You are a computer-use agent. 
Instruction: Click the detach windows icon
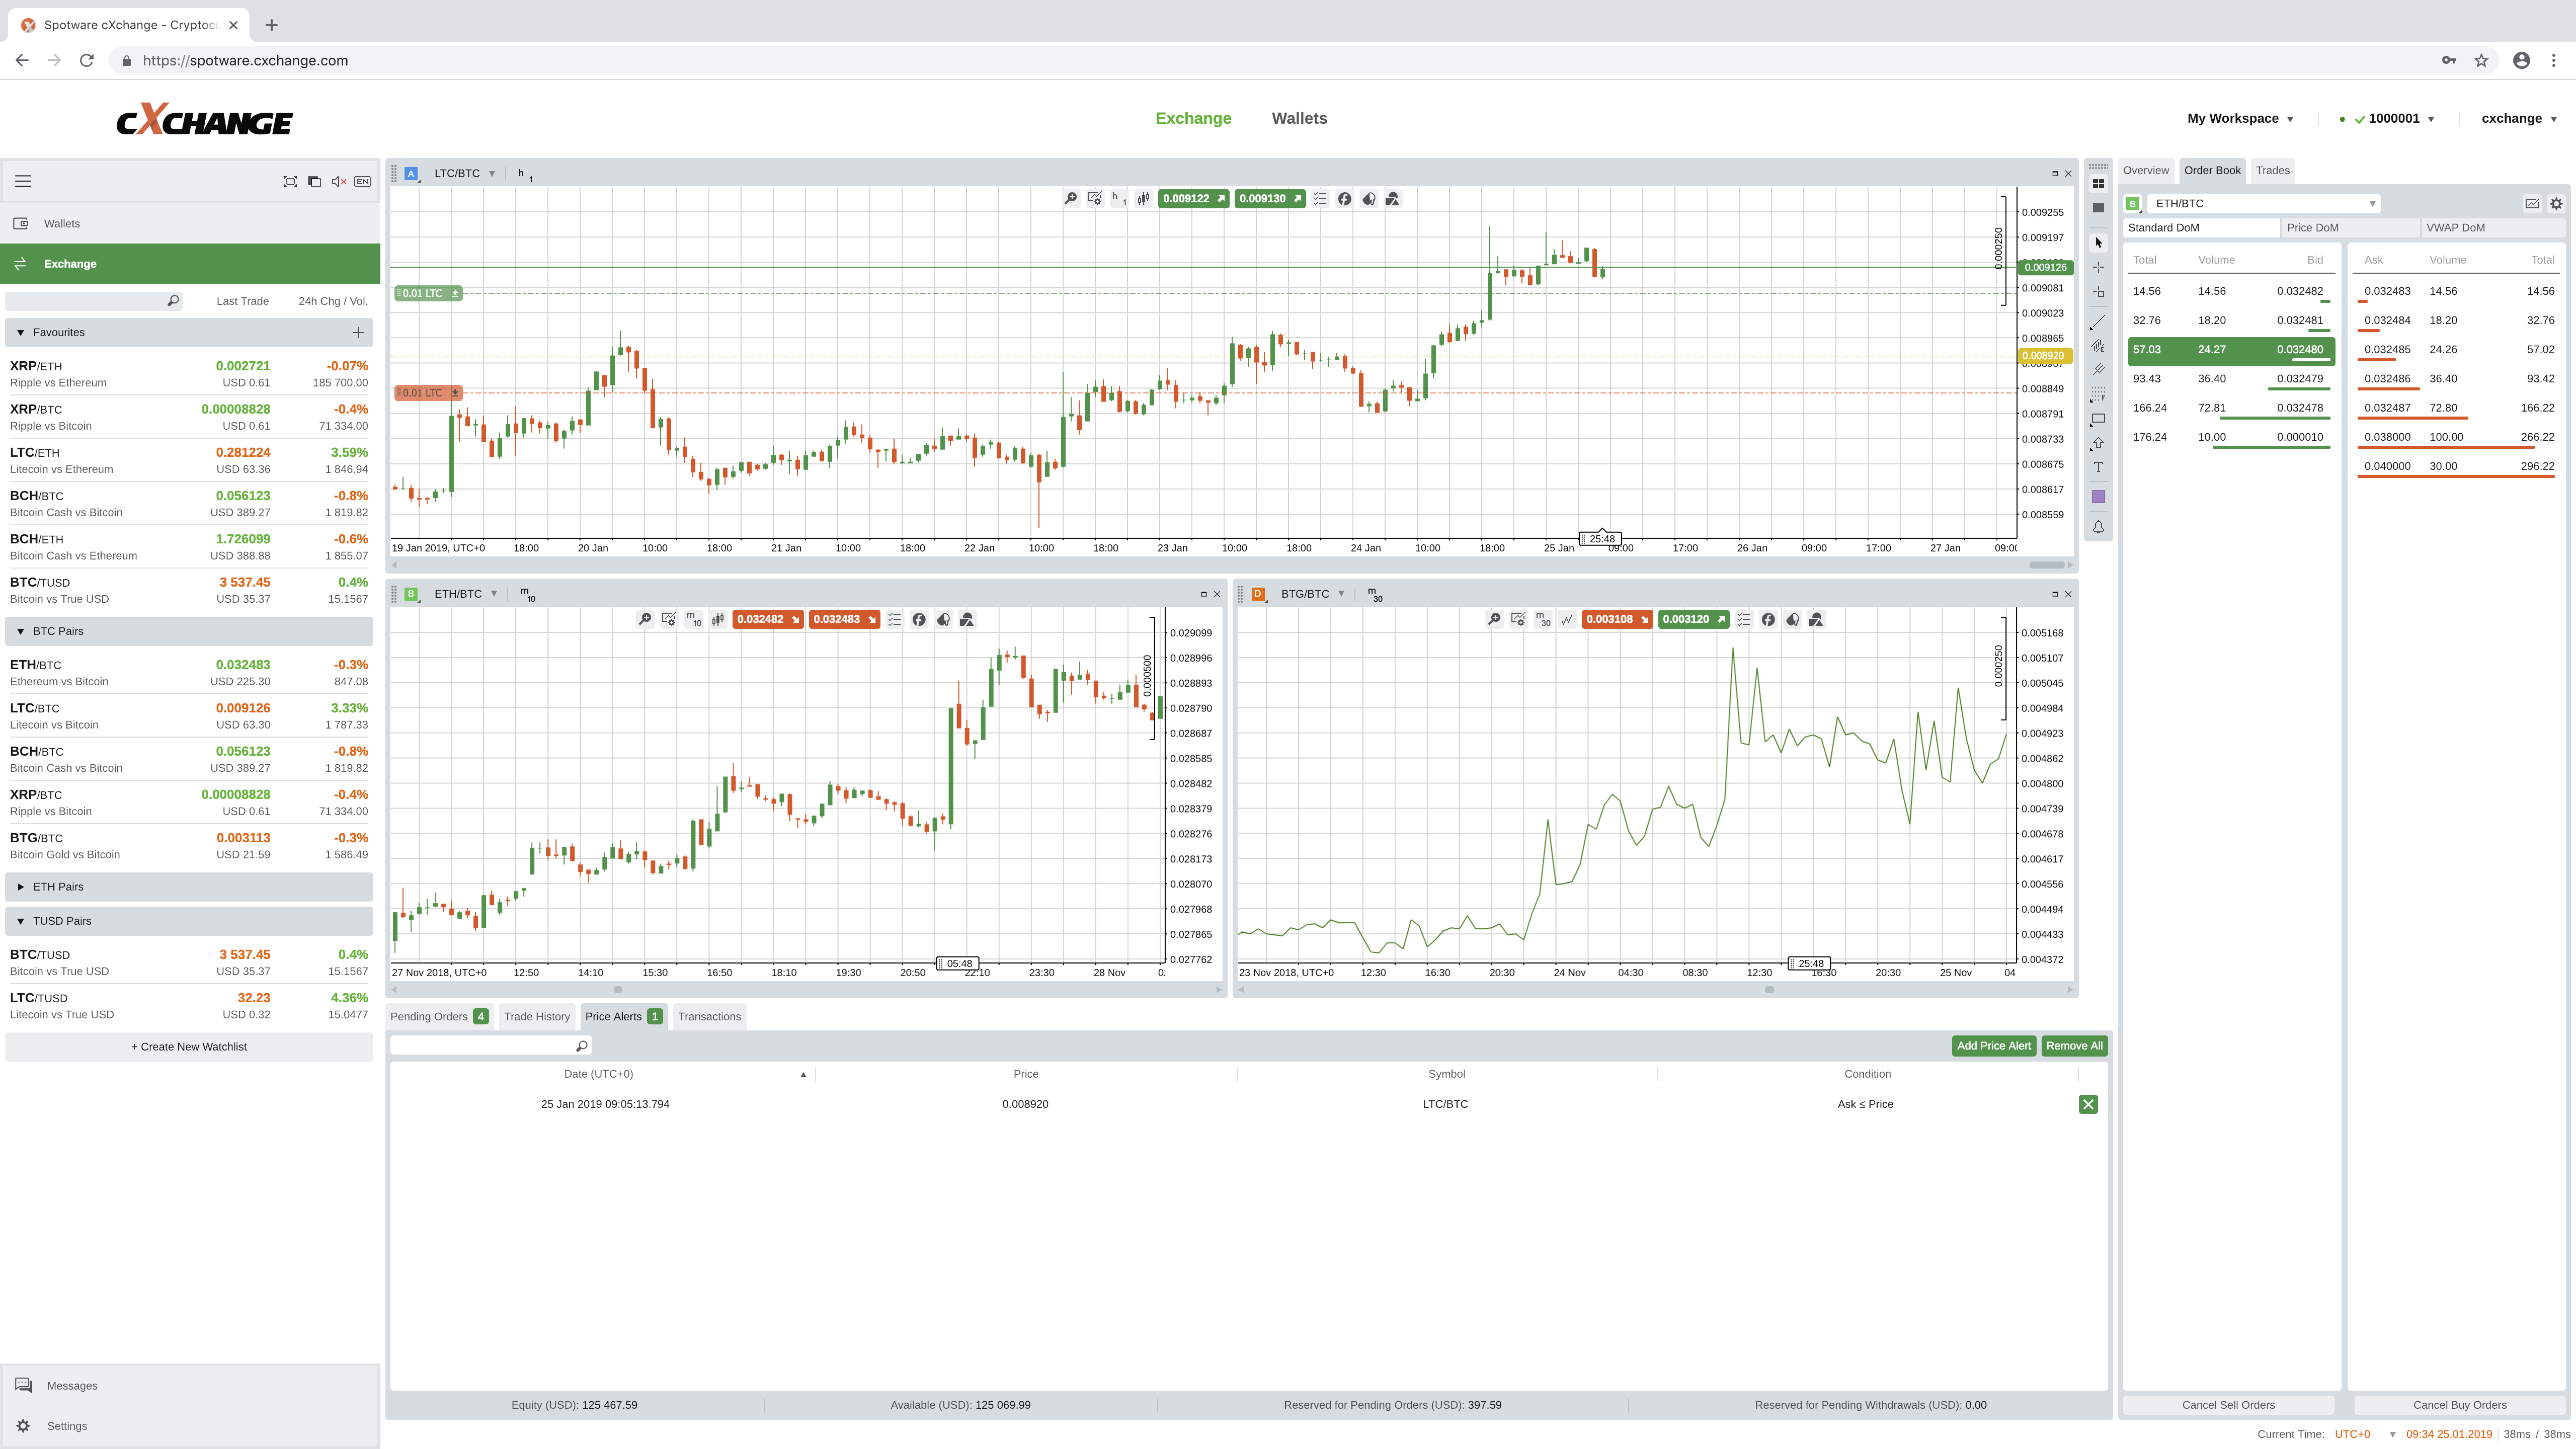(314, 181)
